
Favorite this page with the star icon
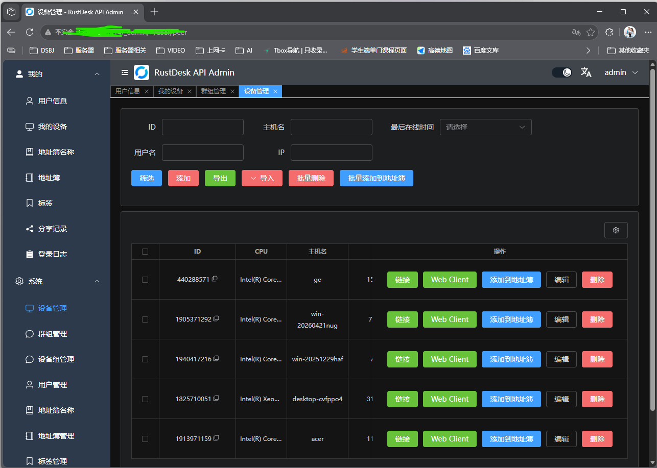(x=591, y=32)
